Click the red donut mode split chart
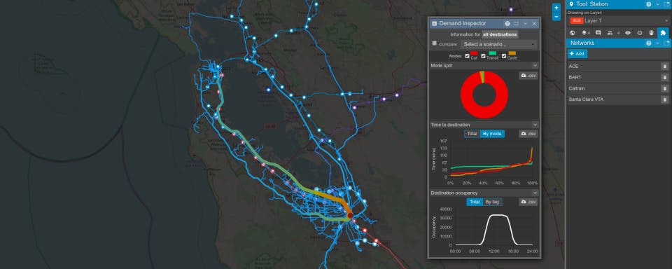Viewport: 672px width, 269px height. (x=484, y=95)
